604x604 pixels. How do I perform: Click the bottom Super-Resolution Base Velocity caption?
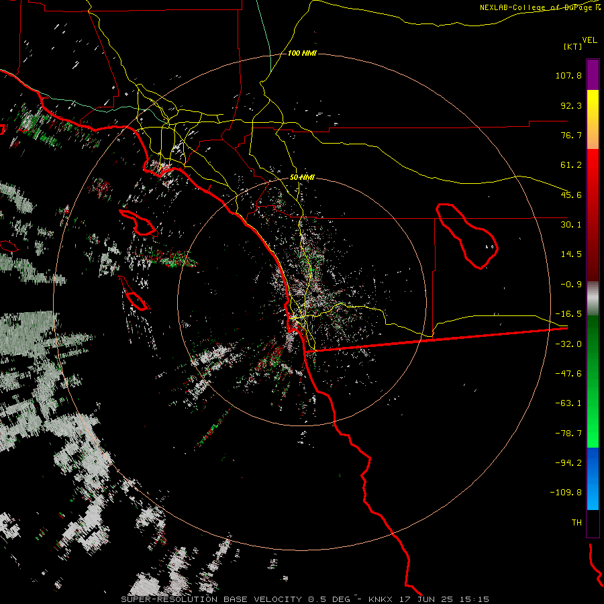tap(305, 599)
